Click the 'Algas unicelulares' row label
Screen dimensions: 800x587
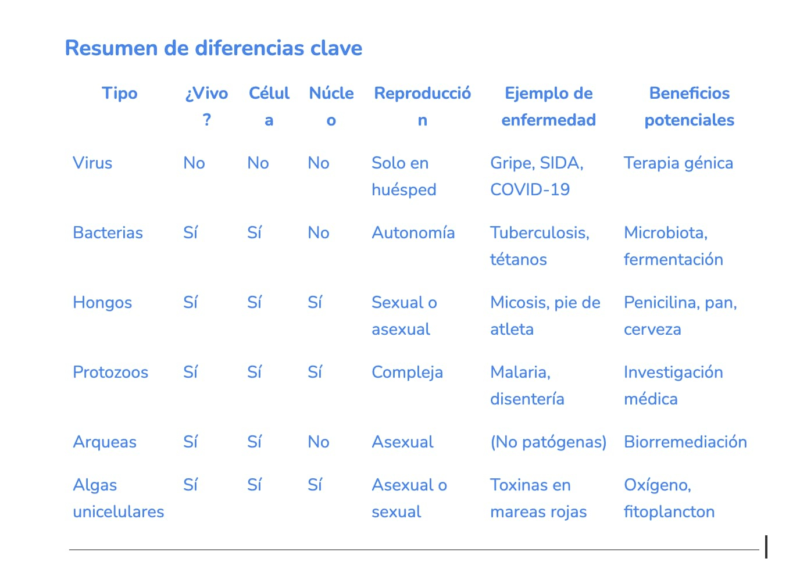(x=118, y=498)
